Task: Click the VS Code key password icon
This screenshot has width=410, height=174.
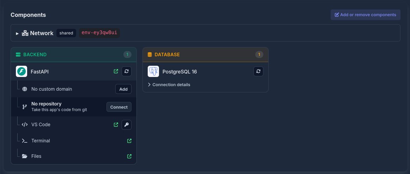Action: 127,125
